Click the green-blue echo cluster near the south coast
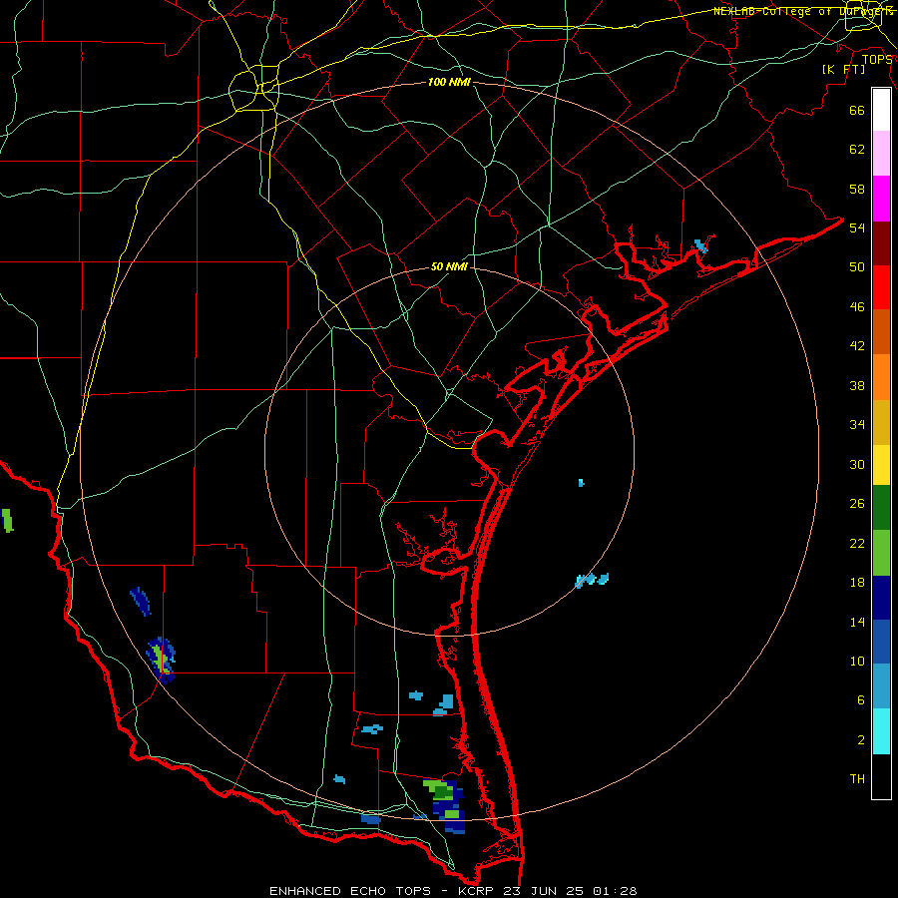The image size is (898, 898). point(445,805)
